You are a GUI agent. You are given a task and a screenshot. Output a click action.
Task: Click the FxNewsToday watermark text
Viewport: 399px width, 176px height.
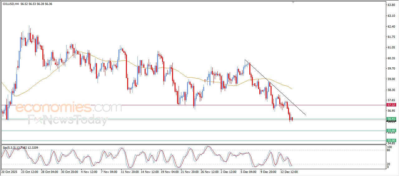pyautogui.click(x=67, y=120)
